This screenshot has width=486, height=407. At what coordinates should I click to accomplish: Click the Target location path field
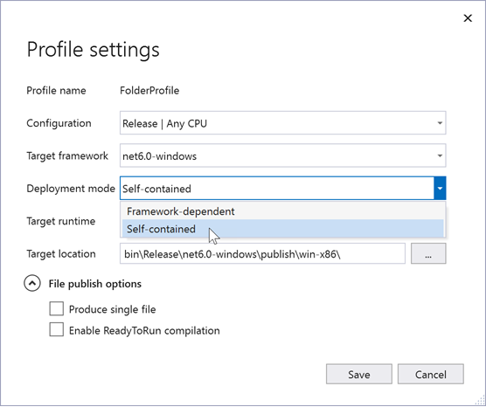tap(262, 253)
